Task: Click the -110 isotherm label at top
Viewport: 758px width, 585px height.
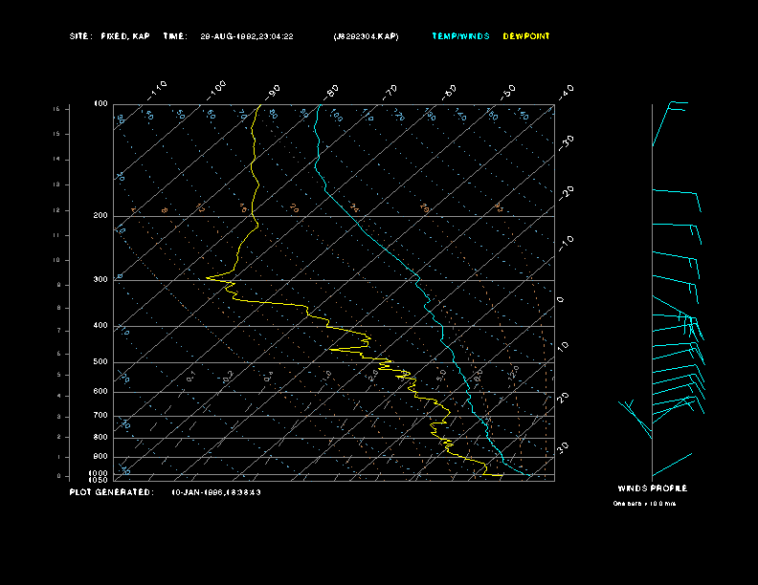Action: click(157, 91)
